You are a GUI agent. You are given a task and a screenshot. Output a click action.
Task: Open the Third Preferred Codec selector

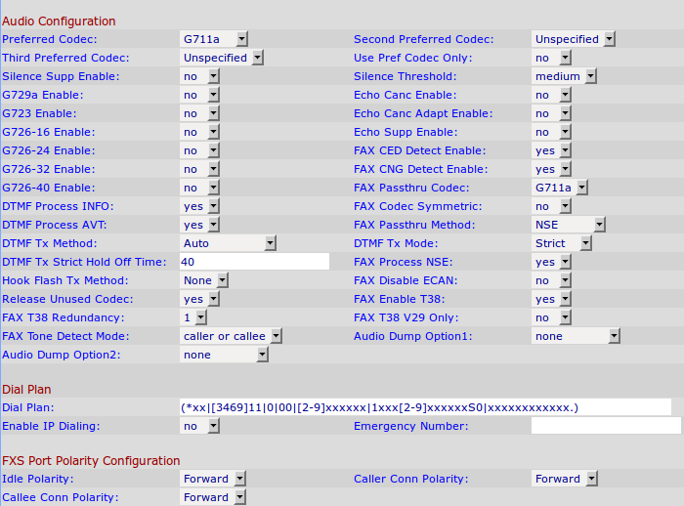pos(222,58)
